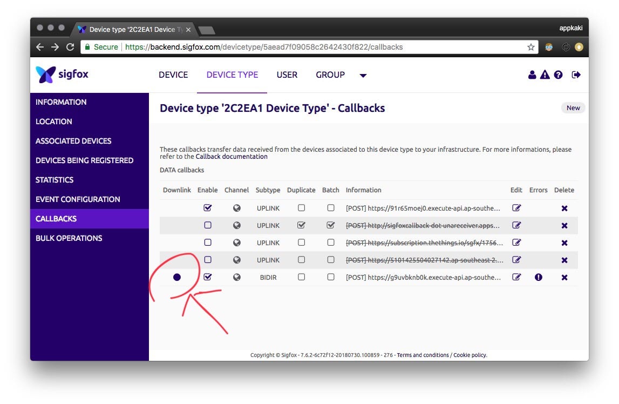Open BULK OPERATIONS in the sidebar

coord(90,238)
